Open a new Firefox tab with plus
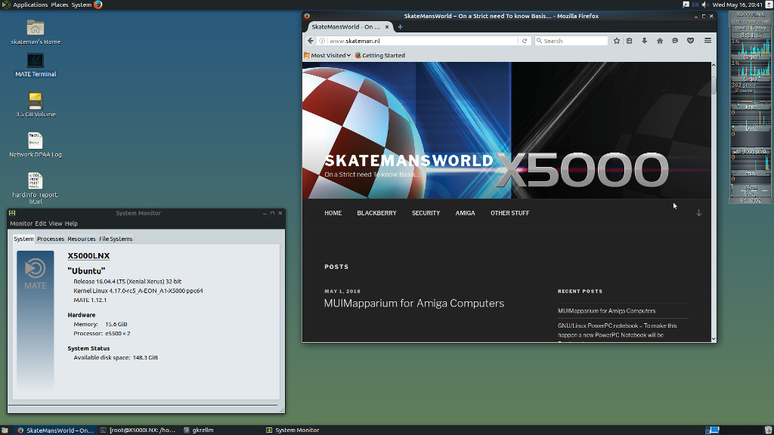Screen dimensions: 774x435 tap(401, 27)
